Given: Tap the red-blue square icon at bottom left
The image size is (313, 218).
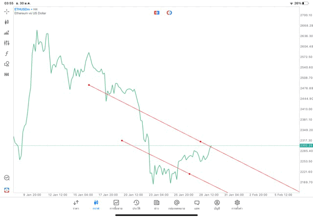Looking at the screenshot, I should (x=7, y=190).
